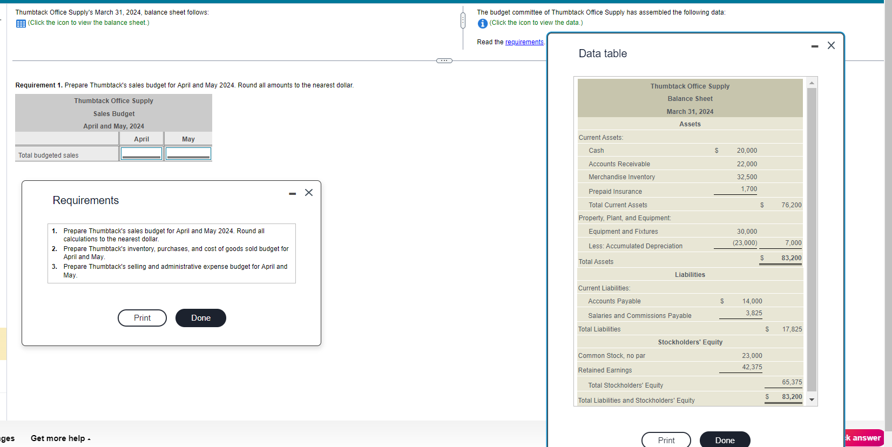Click the horizontal ellipsis divider handle
The width and height of the screenshot is (892, 447).
444,60
